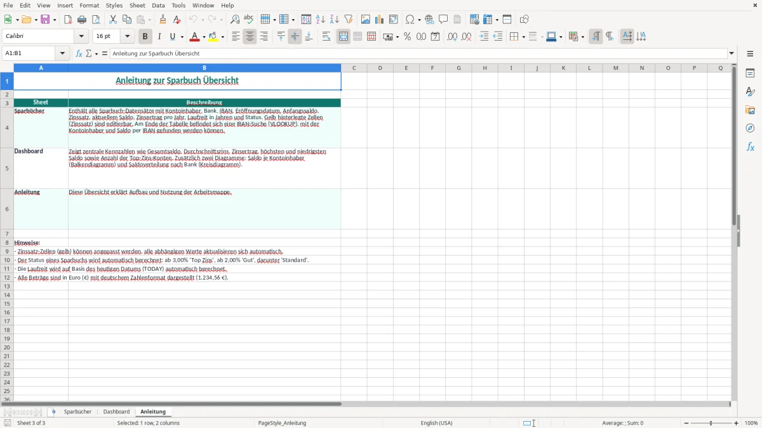Open the sidebar Styles panel

[750, 92]
